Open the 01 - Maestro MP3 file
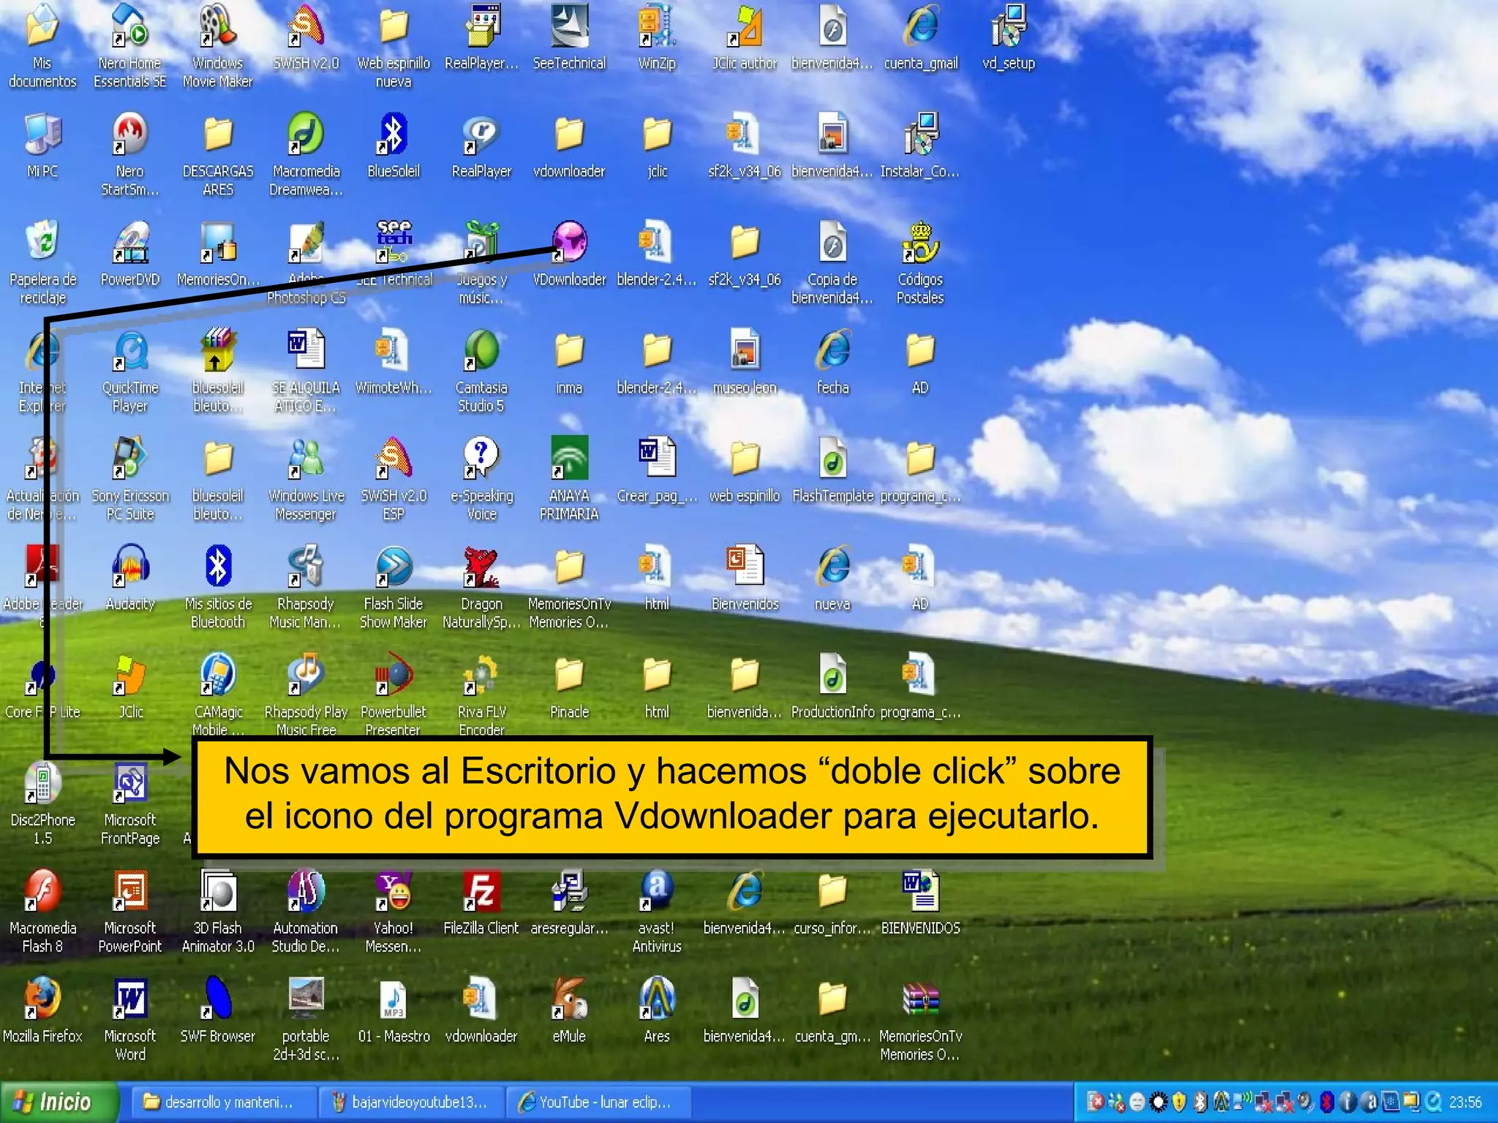 (394, 999)
